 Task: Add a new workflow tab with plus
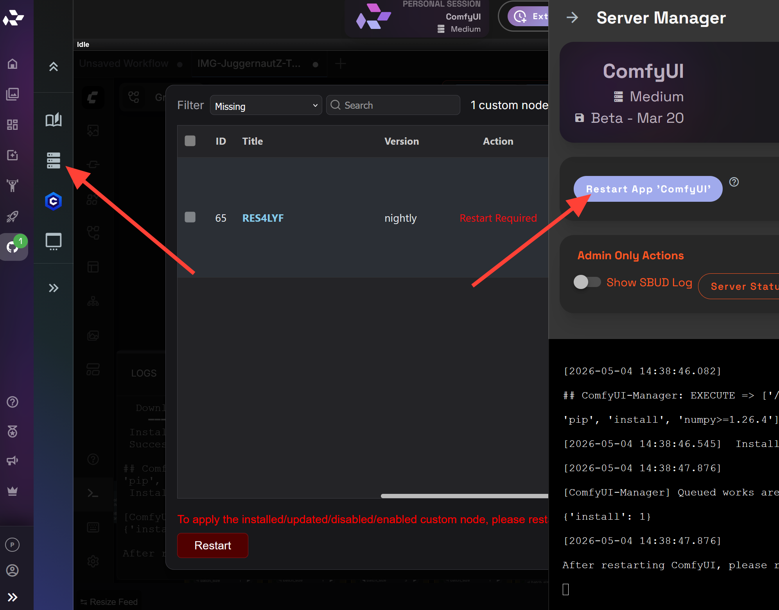click(x=341, y=63)
